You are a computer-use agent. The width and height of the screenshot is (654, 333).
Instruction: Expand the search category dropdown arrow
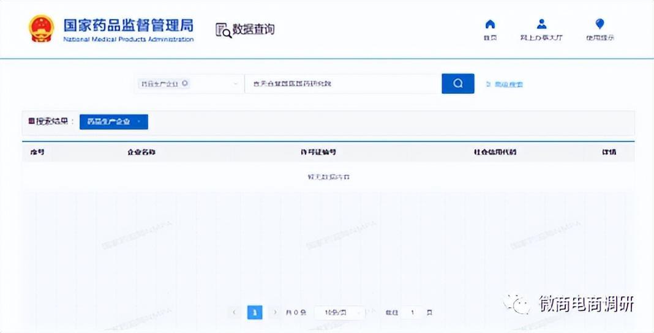[x=236, y=84]
